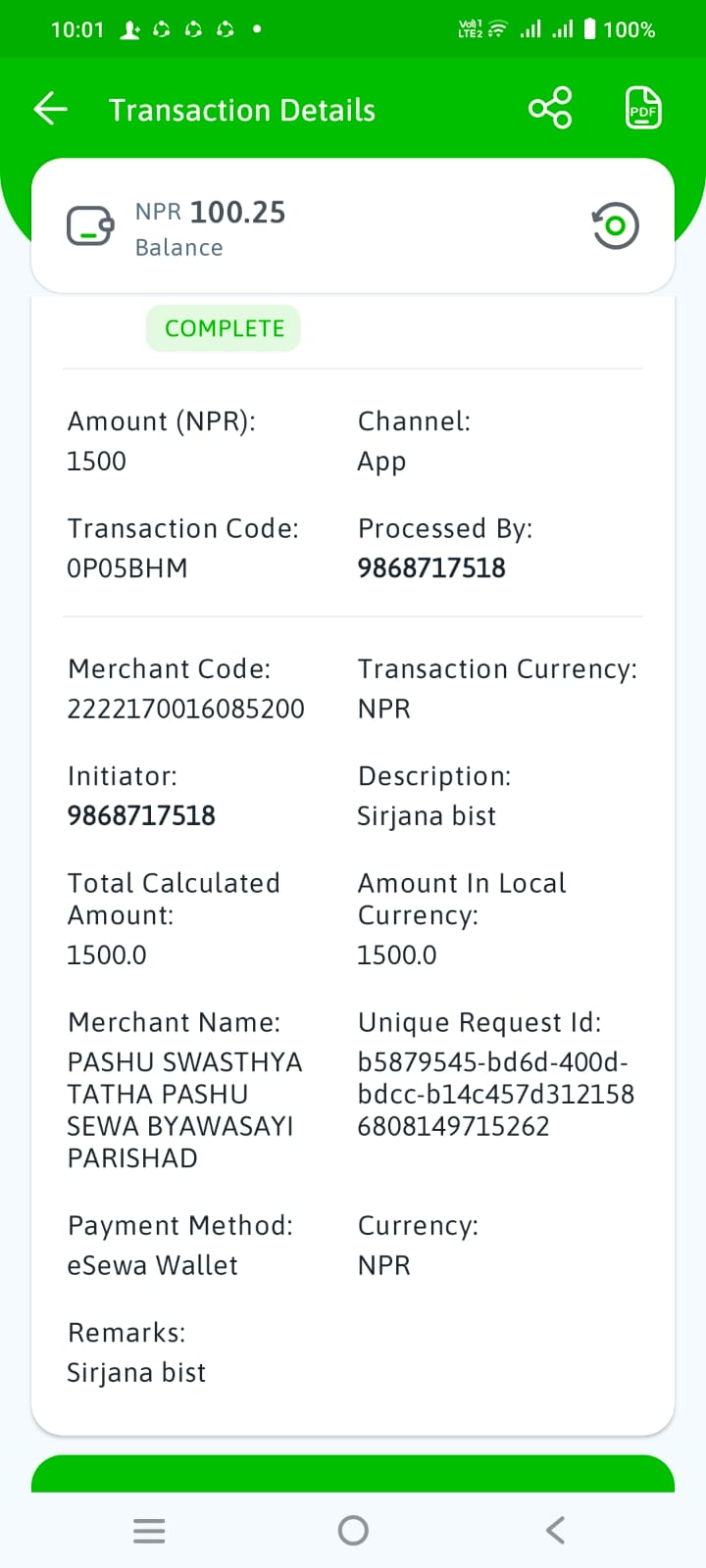Tap the wallet icon beside balance
The width and height of the screenshot is (706, 1568).
pos(90,226)
